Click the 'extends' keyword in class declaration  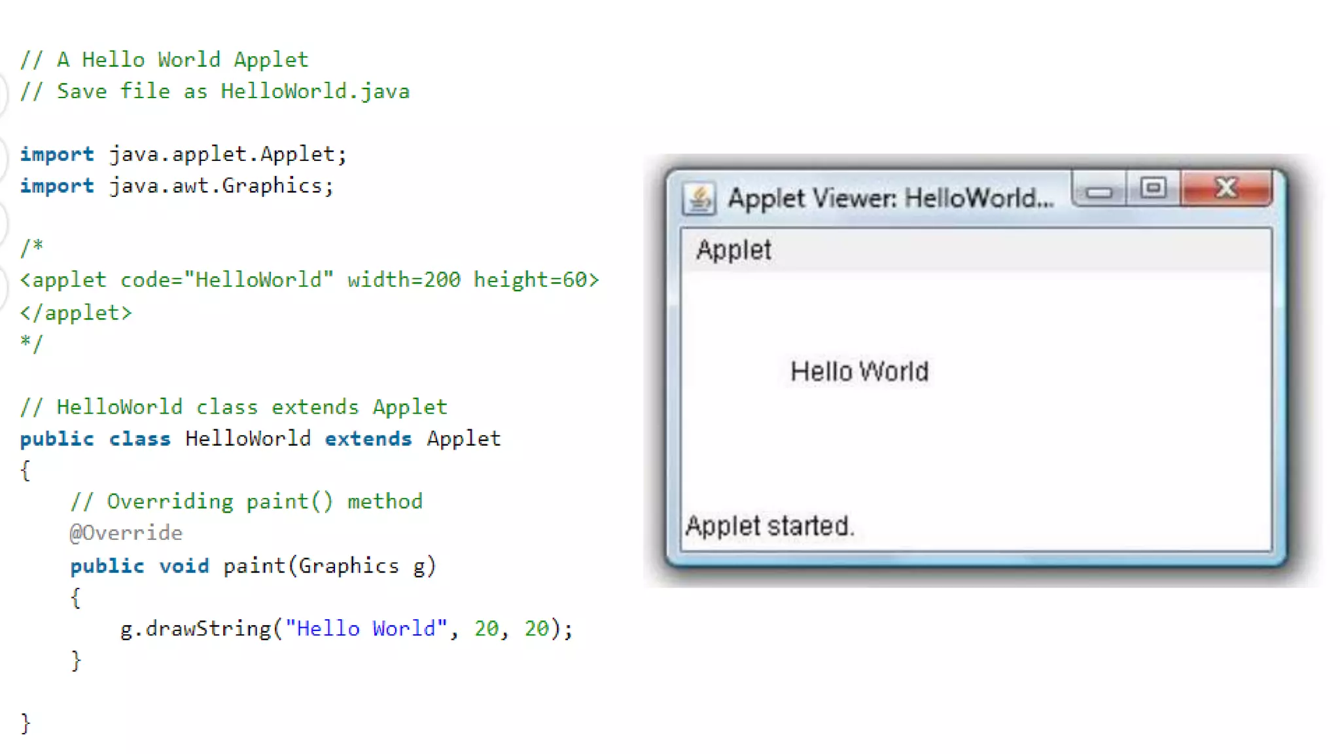[x=368, y=439]
